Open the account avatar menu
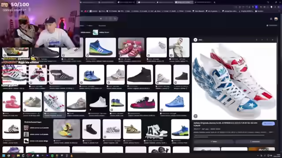The width and height of the screenshot is (282, 158). pyautogui.click(x=276, y=19)
